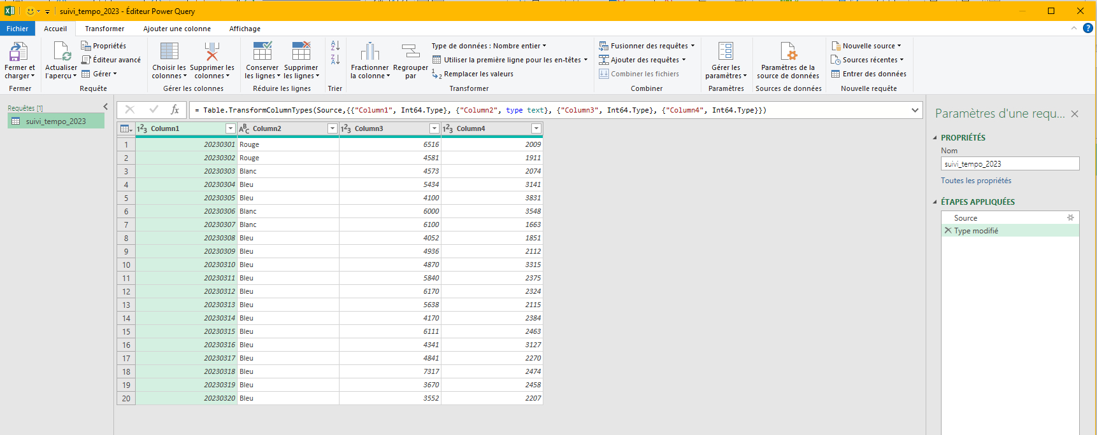Open the Ajouter une colonne tab
The height and width of the screenshot is (435, 1097).
click(x=176, y=29)
